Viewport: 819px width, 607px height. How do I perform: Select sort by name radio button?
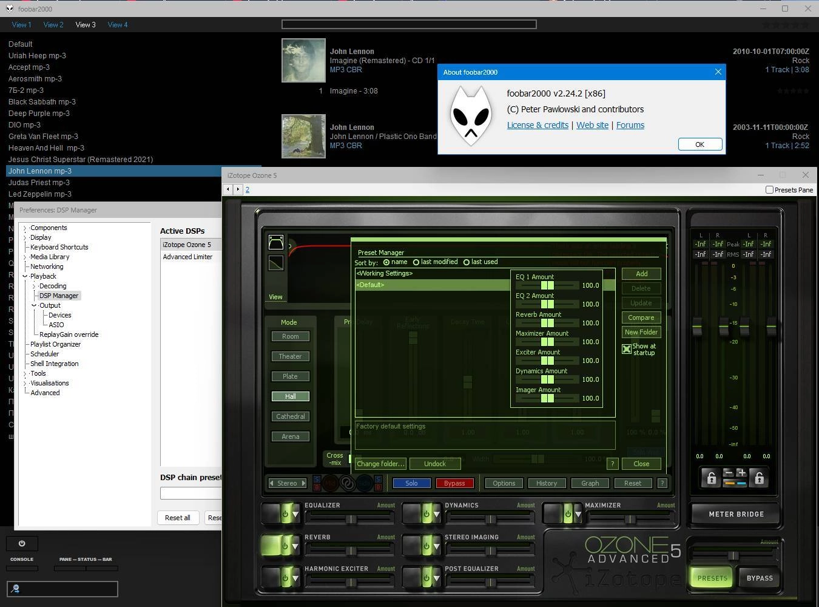pyautogui.click(x=386, y=262)
